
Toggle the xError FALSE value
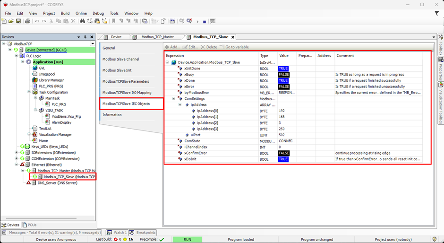click(x=284, y=87)
